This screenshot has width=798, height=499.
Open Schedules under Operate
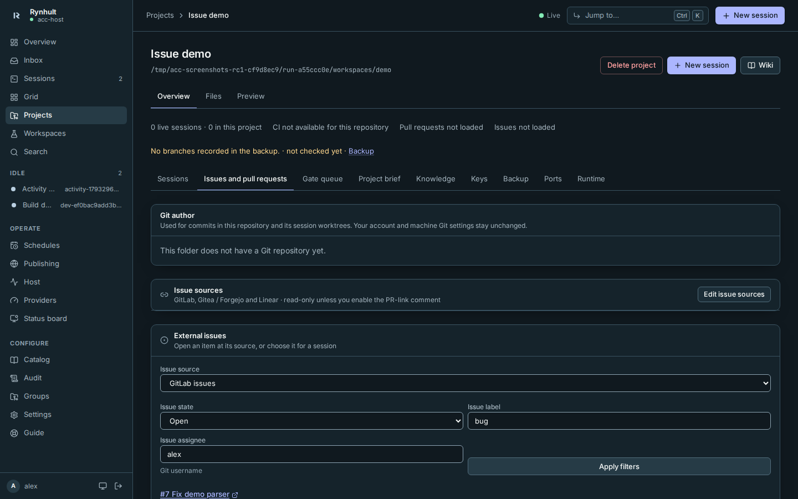pyautogui.click(x=66, y=246)
